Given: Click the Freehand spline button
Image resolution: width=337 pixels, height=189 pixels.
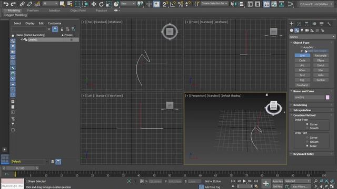Looking at the screenshot, I should point(302,85).
